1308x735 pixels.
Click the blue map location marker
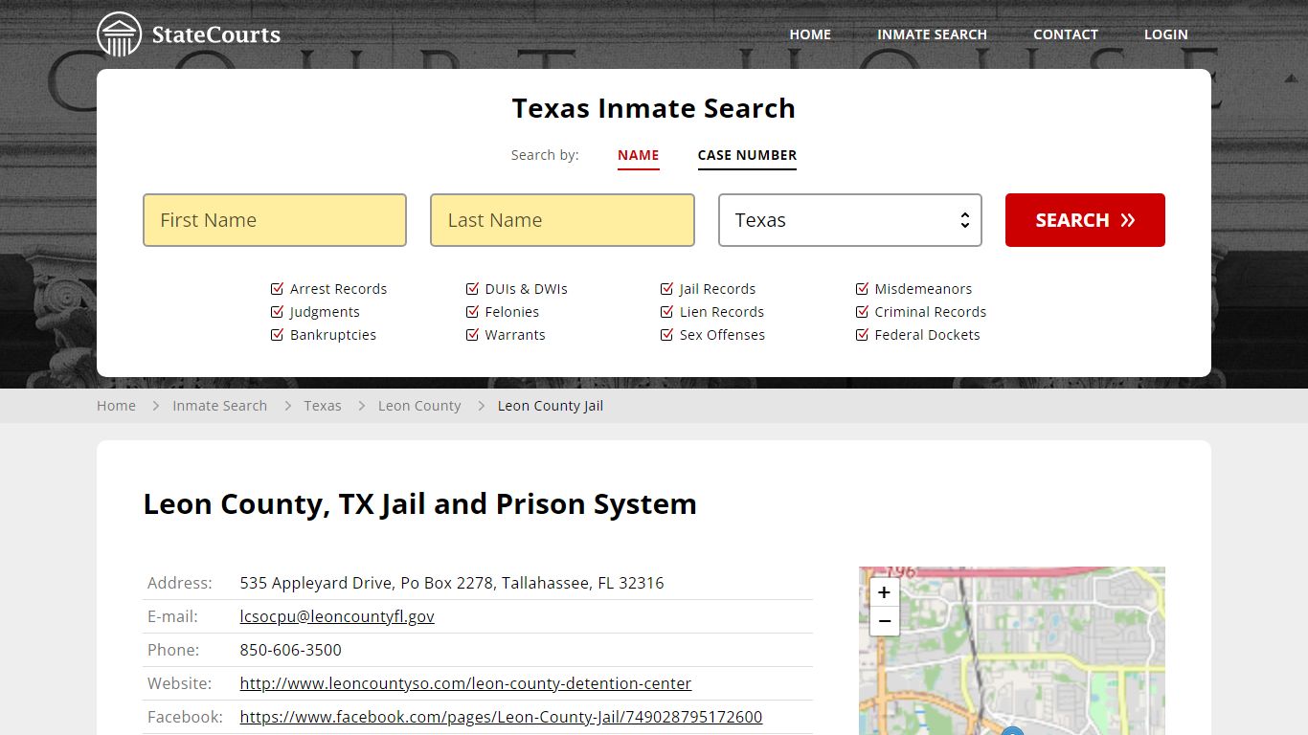click(x=1012, y=731)
